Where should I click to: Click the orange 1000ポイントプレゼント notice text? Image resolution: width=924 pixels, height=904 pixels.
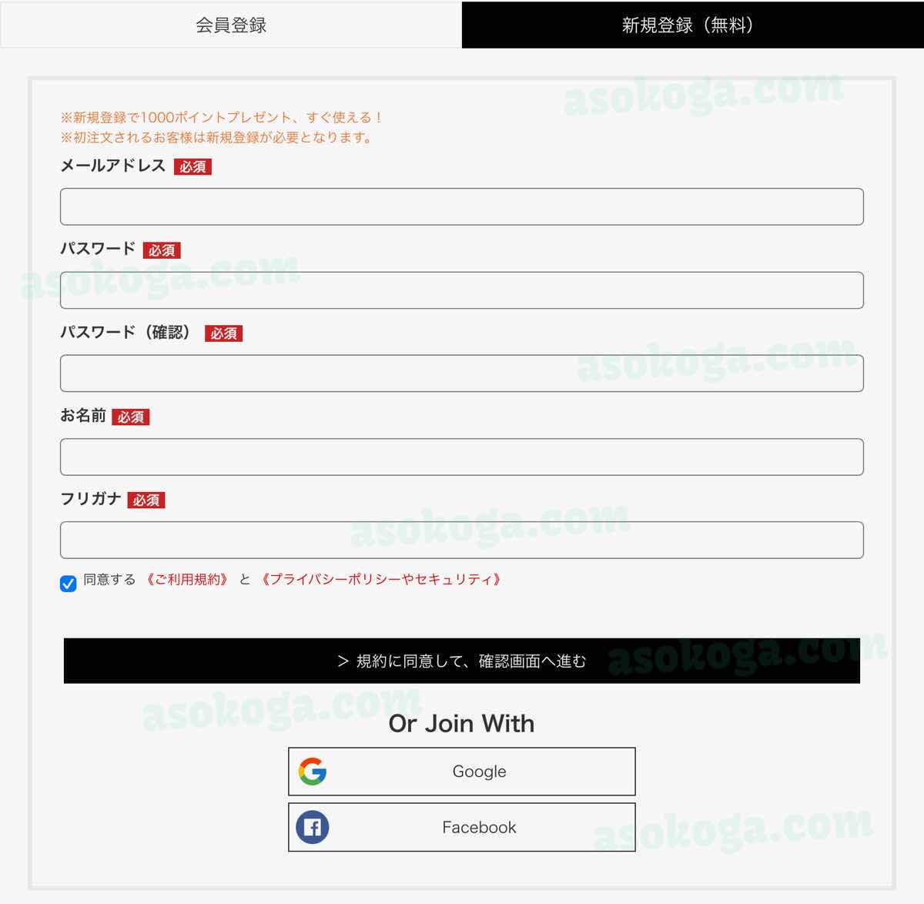tap(222, 118)
